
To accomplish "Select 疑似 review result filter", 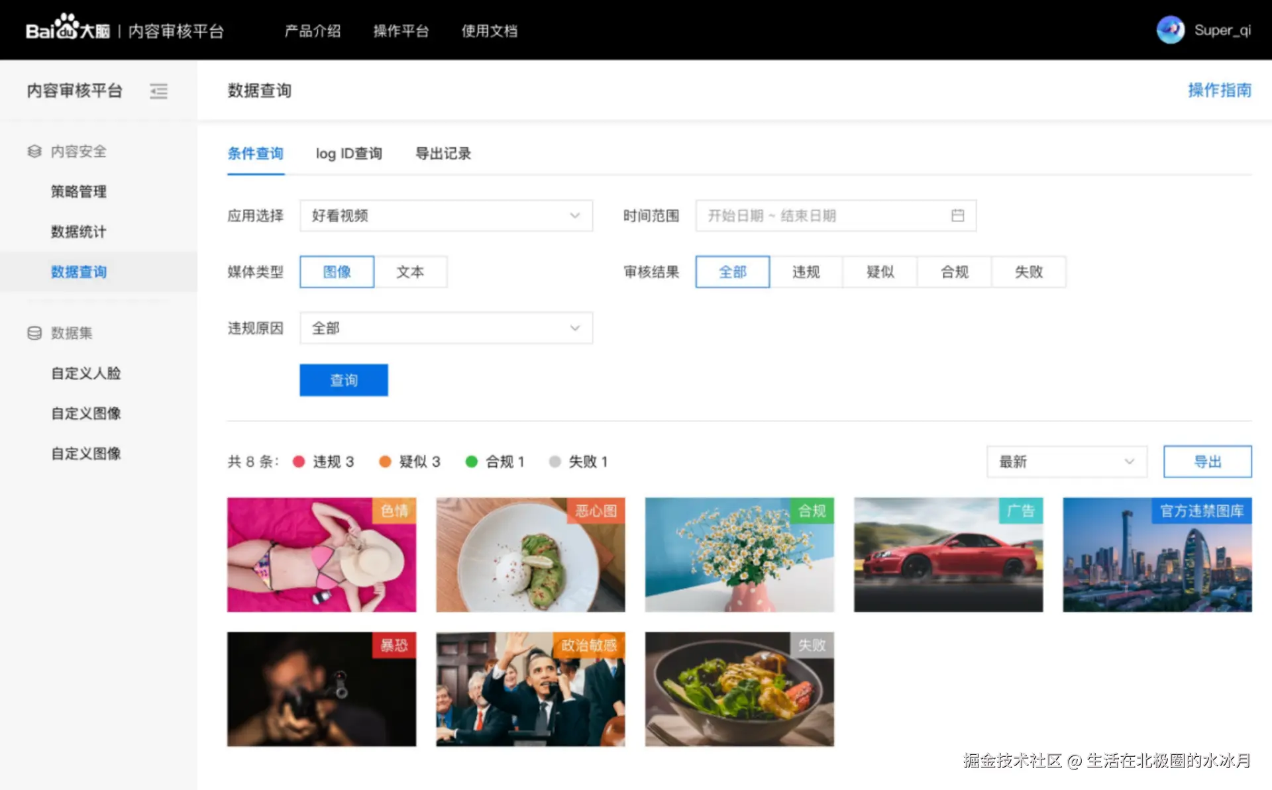I will coord(880,272).
